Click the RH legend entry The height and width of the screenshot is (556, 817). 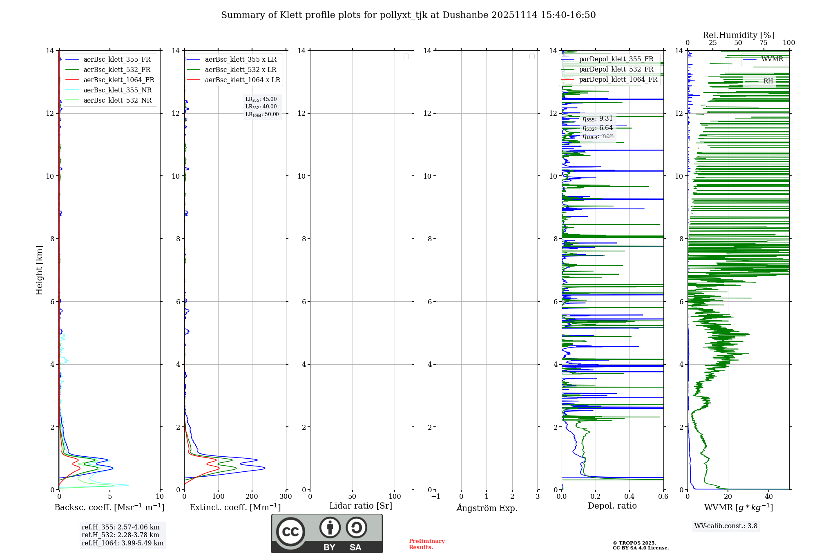pyautogui.click(x=768, y=81)
